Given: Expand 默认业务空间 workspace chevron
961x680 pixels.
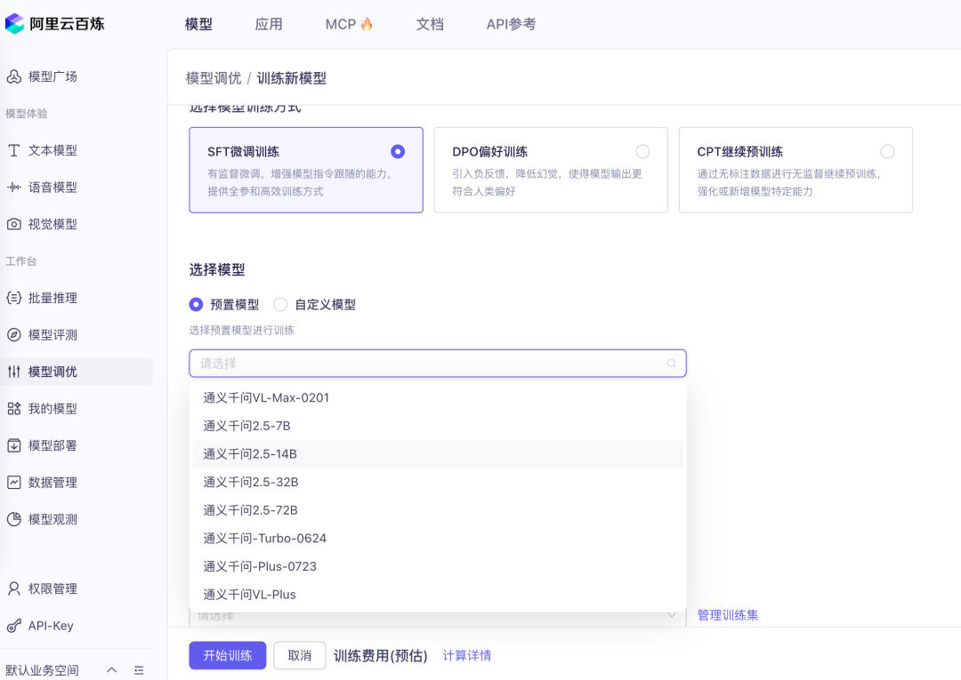Looking at the screenshot, I should point(111,670).
